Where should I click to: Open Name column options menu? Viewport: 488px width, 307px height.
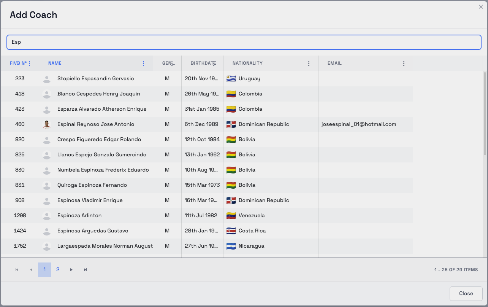pos(143,64)
